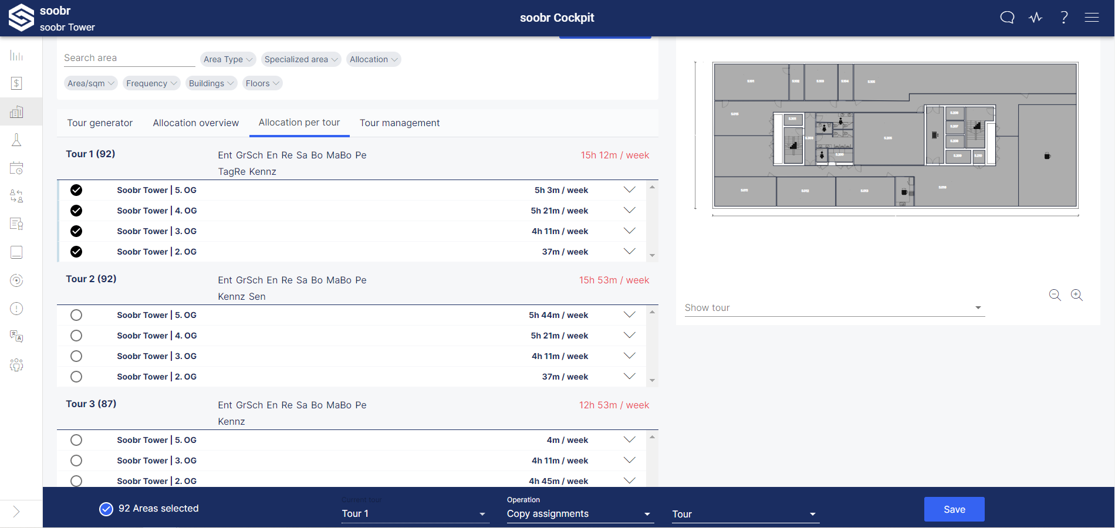
Task: Expand Tour 1 5. OG row chevron
Action: (630, 190)
